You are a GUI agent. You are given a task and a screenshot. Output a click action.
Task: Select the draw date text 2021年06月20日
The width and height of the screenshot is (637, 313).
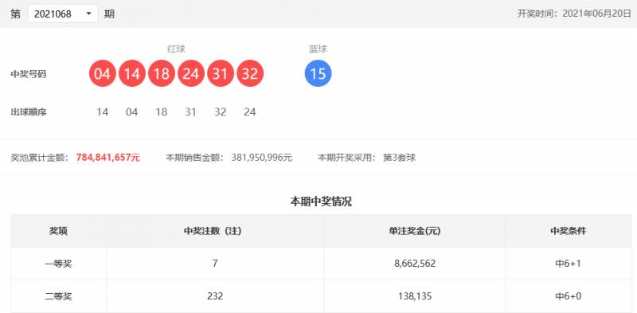pyautogui.click(x=596, y=14)
